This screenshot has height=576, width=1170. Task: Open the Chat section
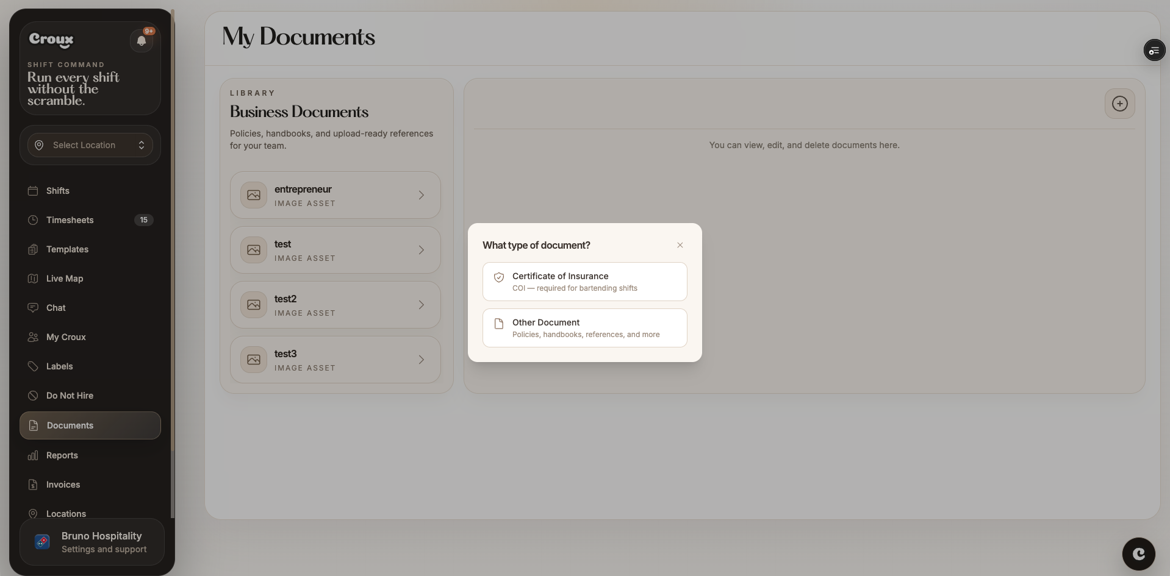90,308
